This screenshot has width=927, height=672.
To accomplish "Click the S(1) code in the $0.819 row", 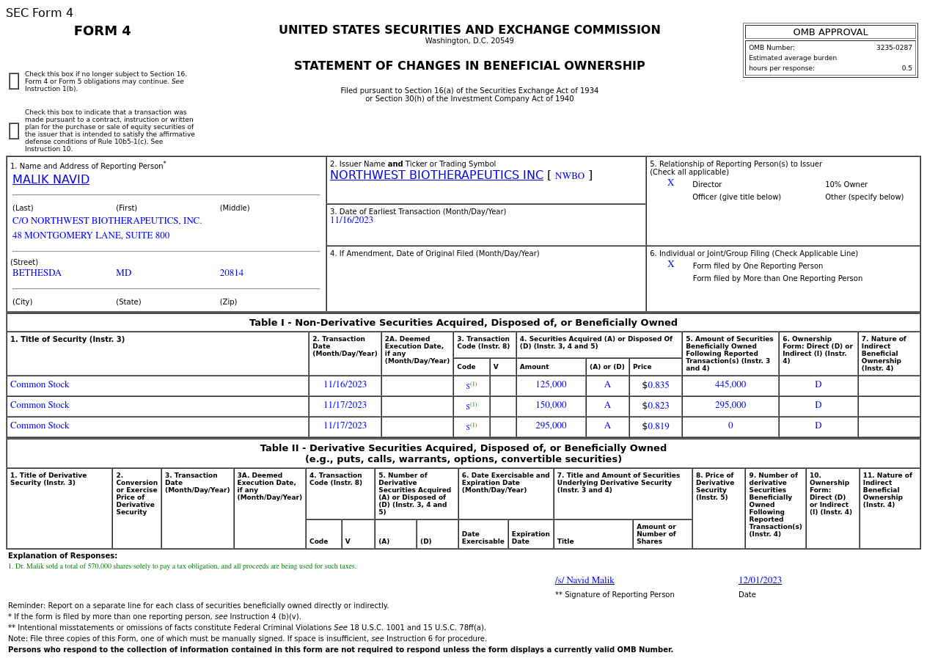I will pos(471,426).
